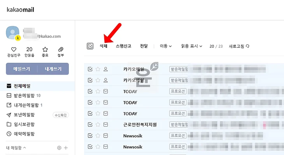
Task: Uncheck second Newsosik row checkbox
Action: [90, 146]
